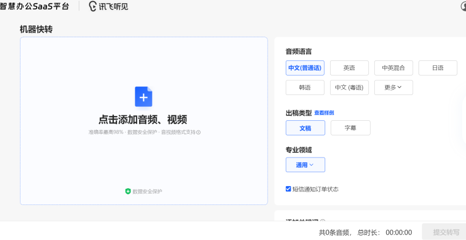Choose 中英混合 audio language
Viewport: 466px width, 240px height.
point(394,68)
